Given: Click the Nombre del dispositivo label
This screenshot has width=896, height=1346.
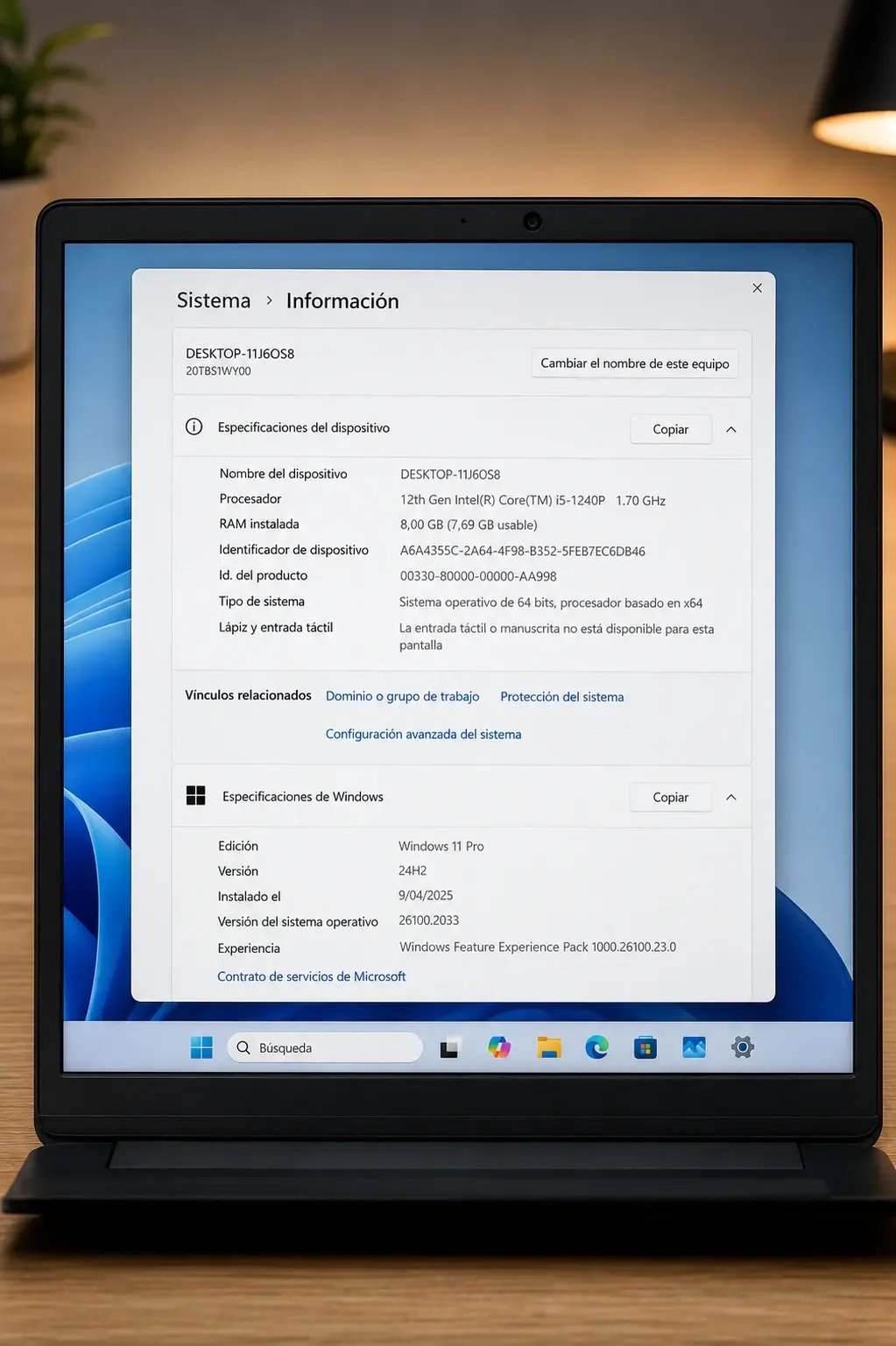Looking at the screenshot, I should [x=284, y=474].
